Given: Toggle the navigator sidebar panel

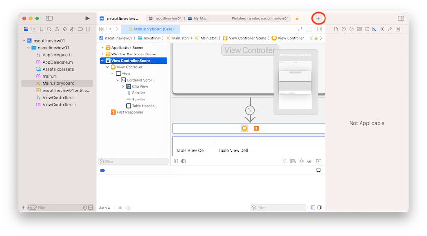Looking at the screenshot, I should pos(49,18).
